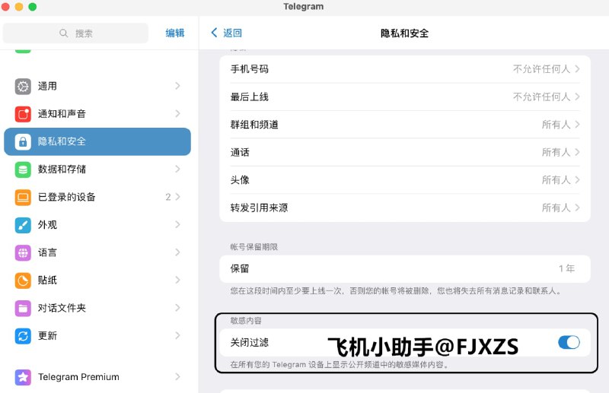This screenshot has width=609, height=393.
Task: Expand Telegram Premium row chevron
Action: (x=177, y=376)
